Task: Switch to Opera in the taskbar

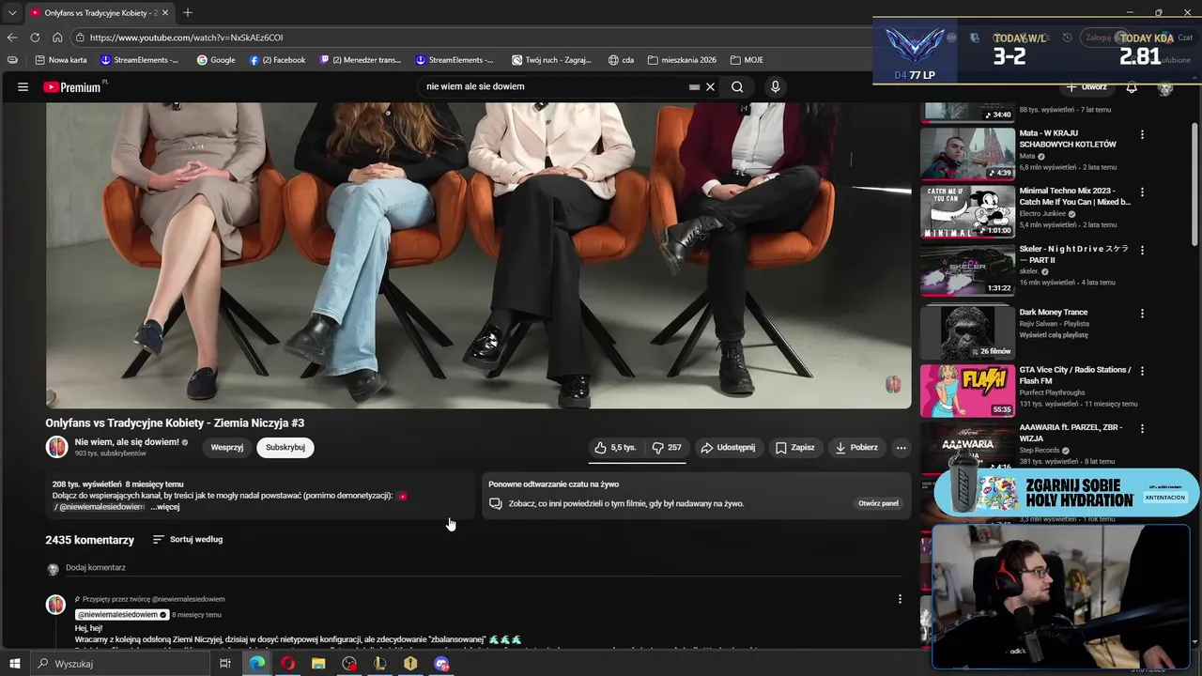Action: point(287,664)
